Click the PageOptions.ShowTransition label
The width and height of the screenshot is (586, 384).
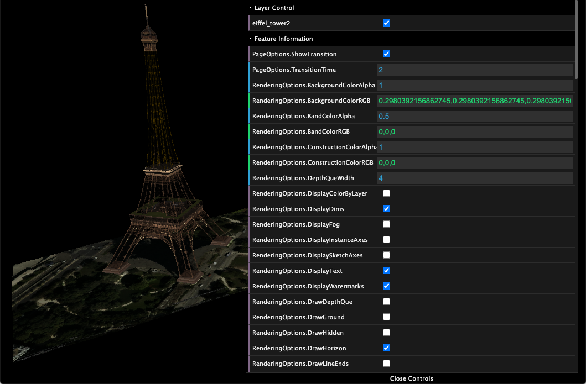click(294, 54)
